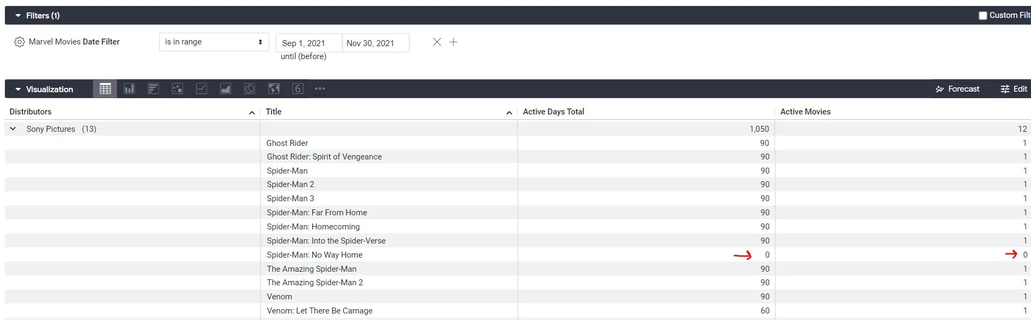1031x320 pixels.
Task: Select Spider-Man: Homecoming cell
Action: (x=313, y=227)
